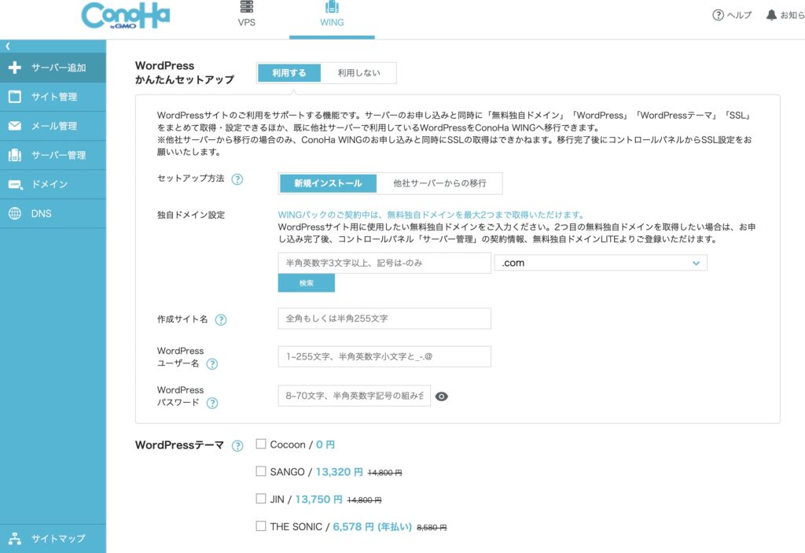
Task: Choose 新規インストール setup method
Action: coord(328,183)
